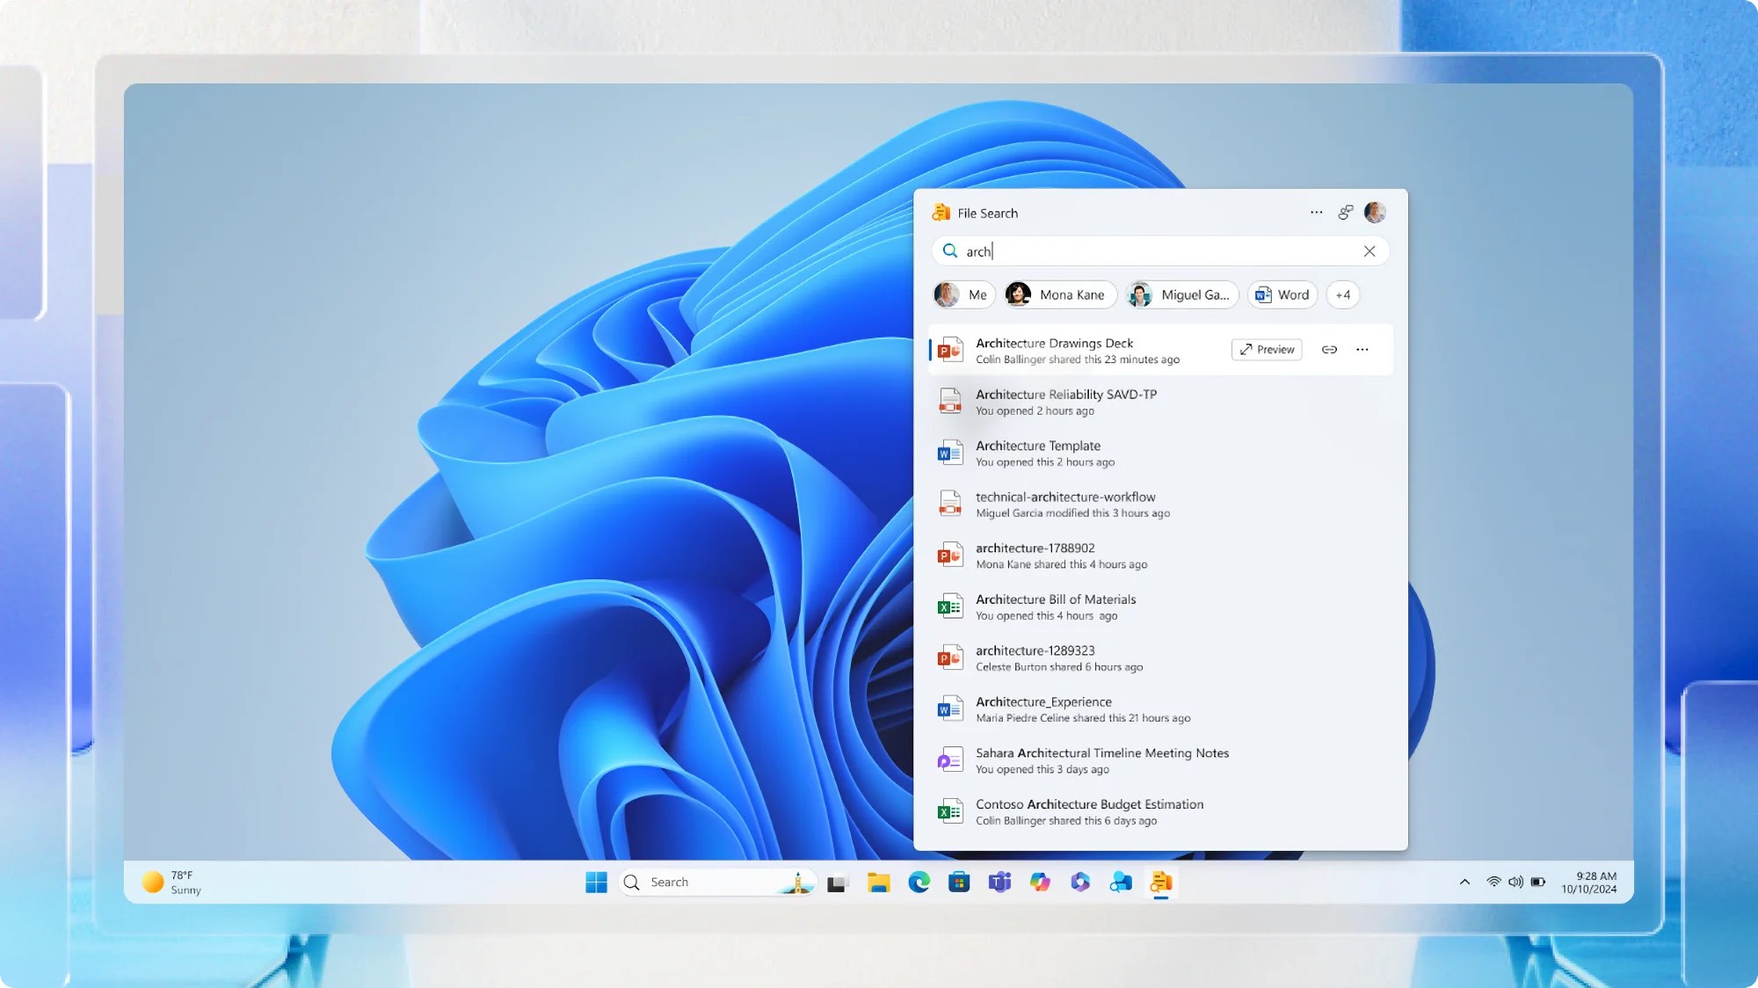Clear the arch search query
The width and height of the screenshot is (1758, 988).
click(1369, 251)
